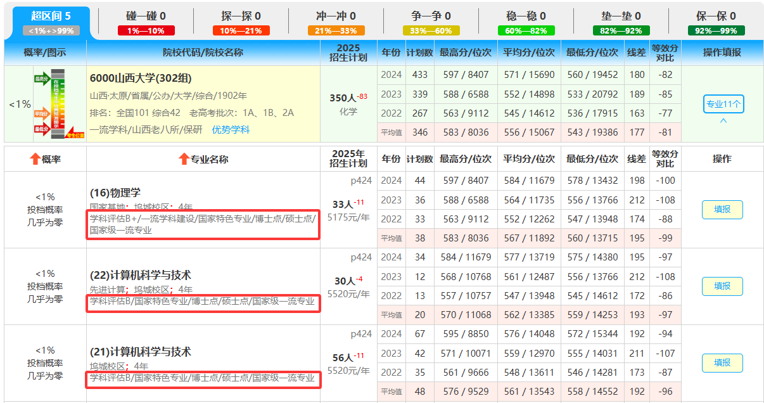Image resolution: width=764 pixels, height=403 pixels.
Task: Select the 保一保 tab
Action: click(716, 16)
